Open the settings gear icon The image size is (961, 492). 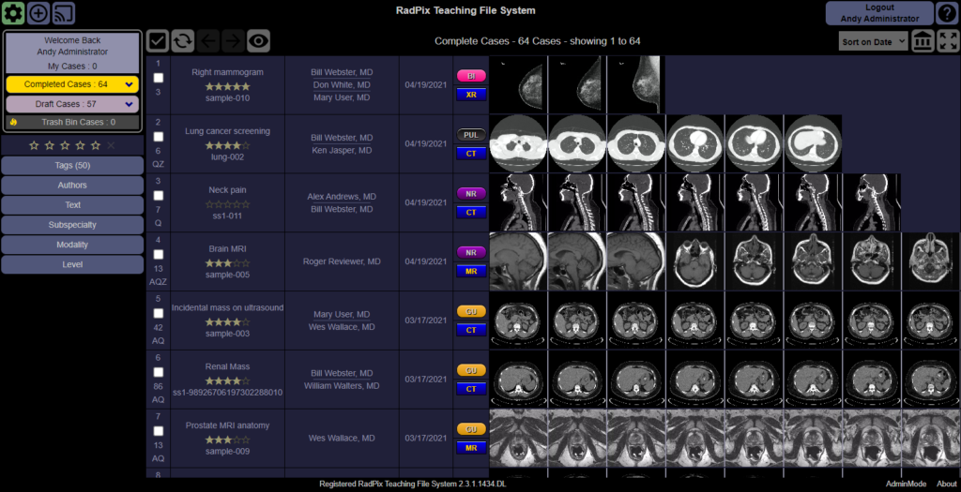coord(13,13)
